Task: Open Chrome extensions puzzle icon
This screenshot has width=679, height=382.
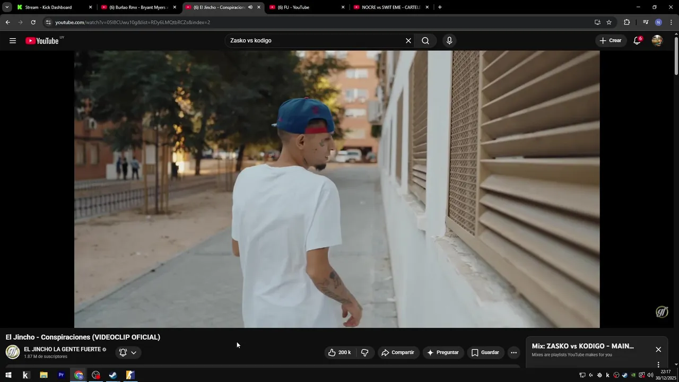Action: pos(627,22)
